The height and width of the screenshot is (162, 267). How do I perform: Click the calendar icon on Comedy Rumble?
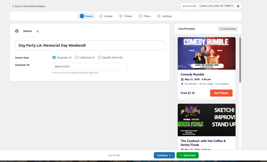pyautogui.click(x=182, y=79)
